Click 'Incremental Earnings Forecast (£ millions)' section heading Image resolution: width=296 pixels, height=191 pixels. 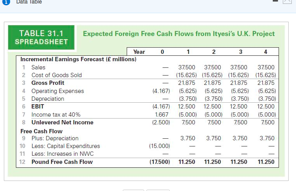[78, 59]
